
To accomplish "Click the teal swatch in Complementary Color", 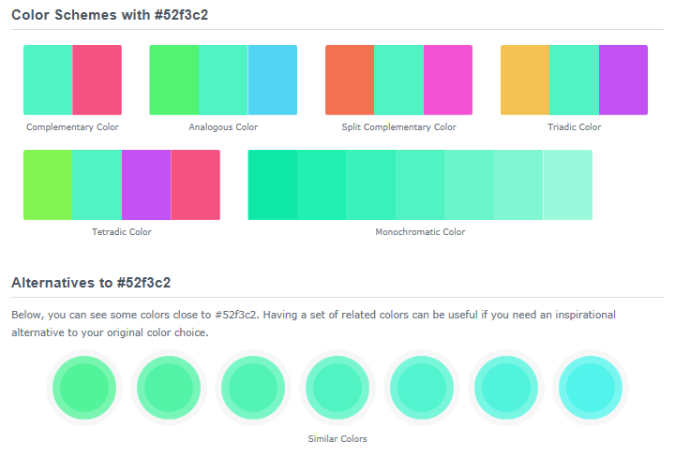I will pyautogui.click(x=48, y=80).
